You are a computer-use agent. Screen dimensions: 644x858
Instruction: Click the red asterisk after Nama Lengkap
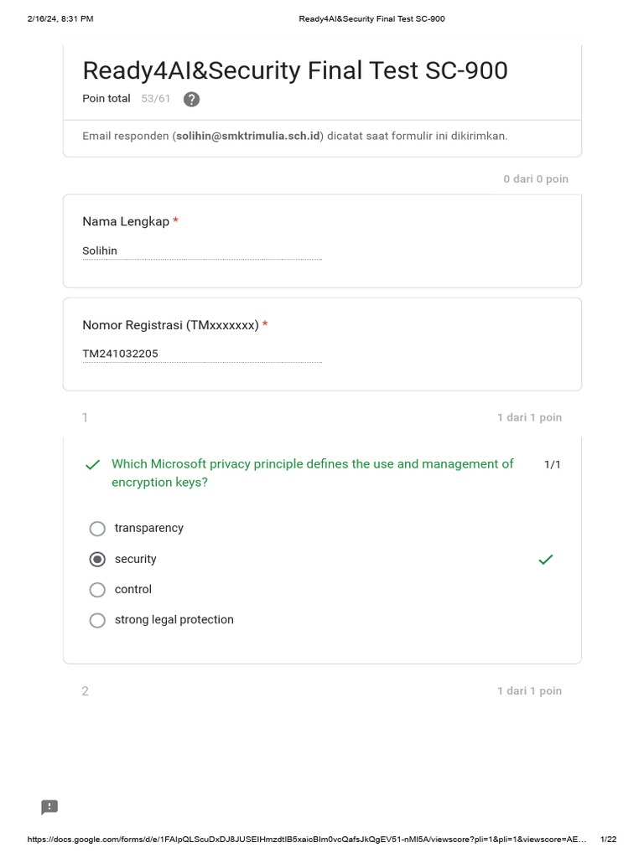176,220
